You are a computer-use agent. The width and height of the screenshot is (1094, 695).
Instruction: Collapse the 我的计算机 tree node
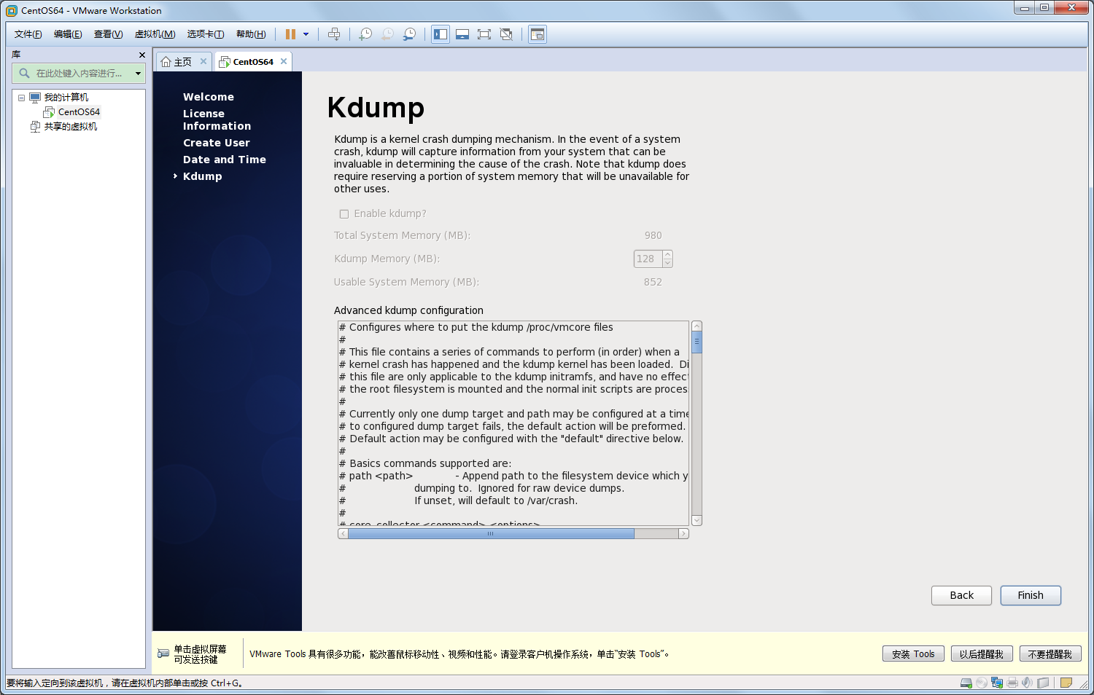(21, 98)
